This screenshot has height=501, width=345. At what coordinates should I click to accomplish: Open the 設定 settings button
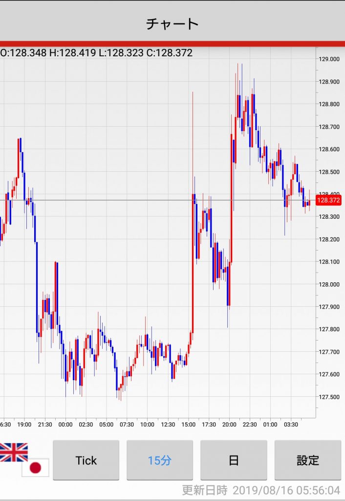pyautogui.click(x=307, y=460)
